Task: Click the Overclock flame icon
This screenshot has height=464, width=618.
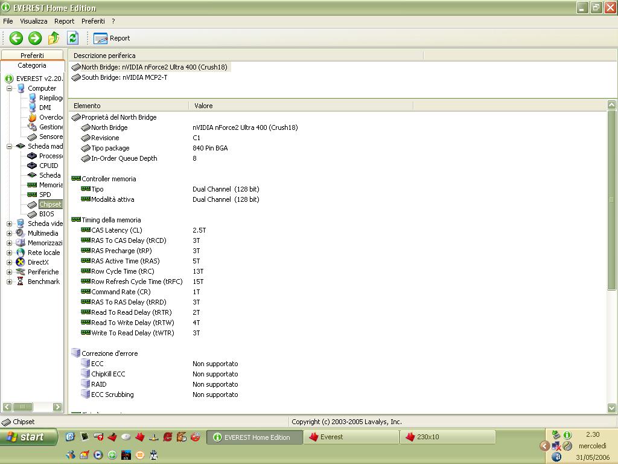Action: point(33,117)
